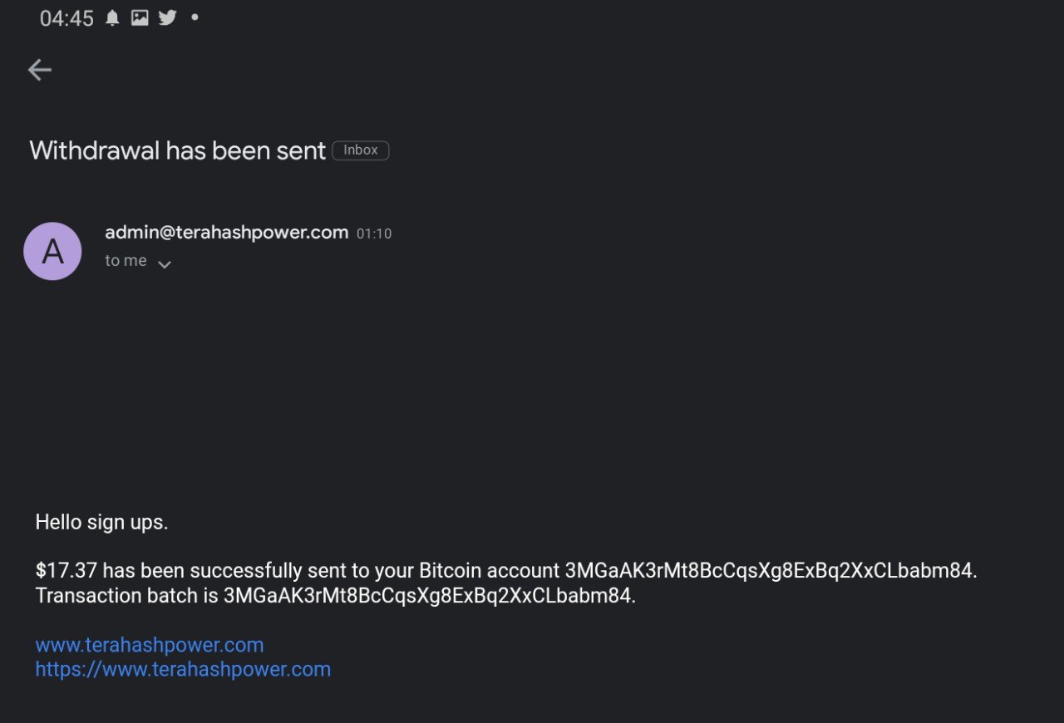Viewport: 1064px width, 723px height.
Task: Go back using the back arrow
Action: (39, 71)
